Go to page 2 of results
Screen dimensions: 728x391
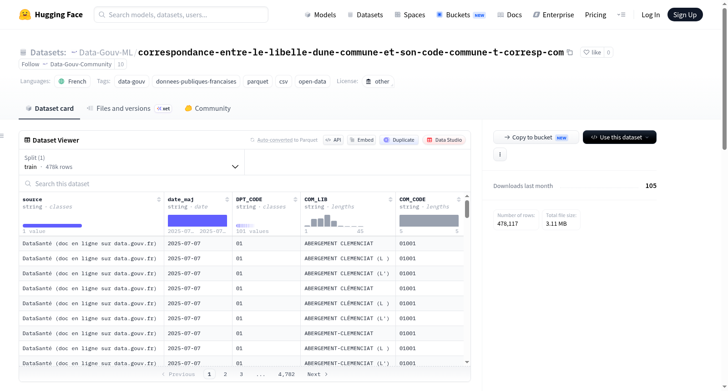(x=225, y=374)
